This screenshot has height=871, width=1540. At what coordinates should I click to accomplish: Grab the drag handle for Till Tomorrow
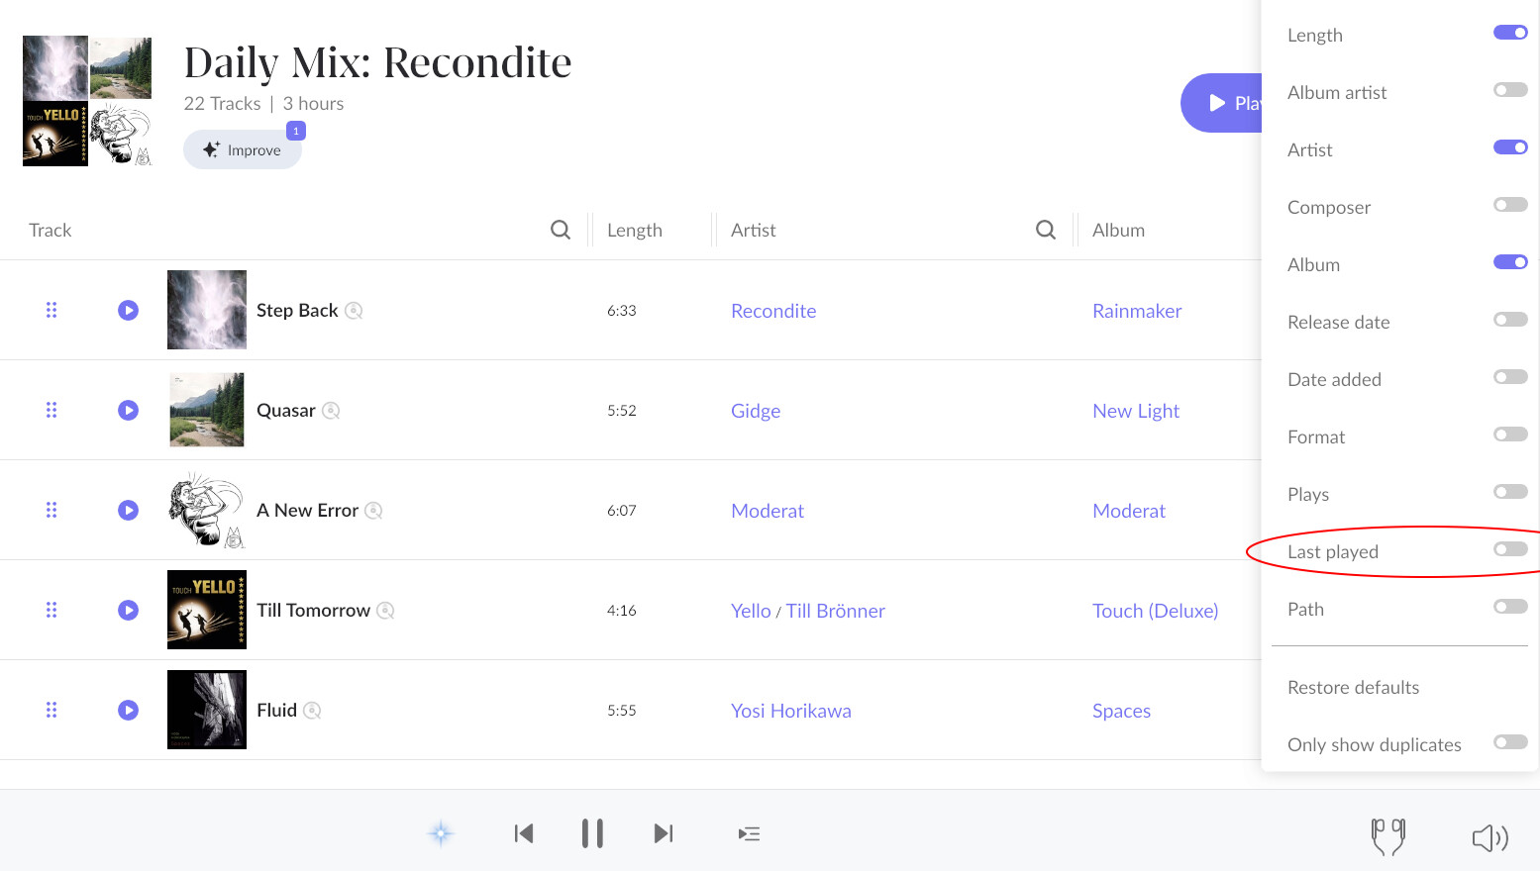[x=51, y=610]
